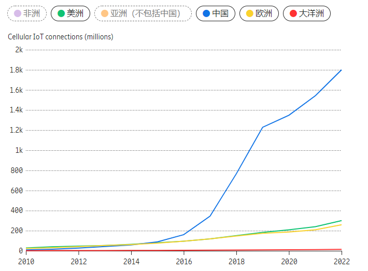Hide the 美洲 series via legend

[x=70, y=13]
